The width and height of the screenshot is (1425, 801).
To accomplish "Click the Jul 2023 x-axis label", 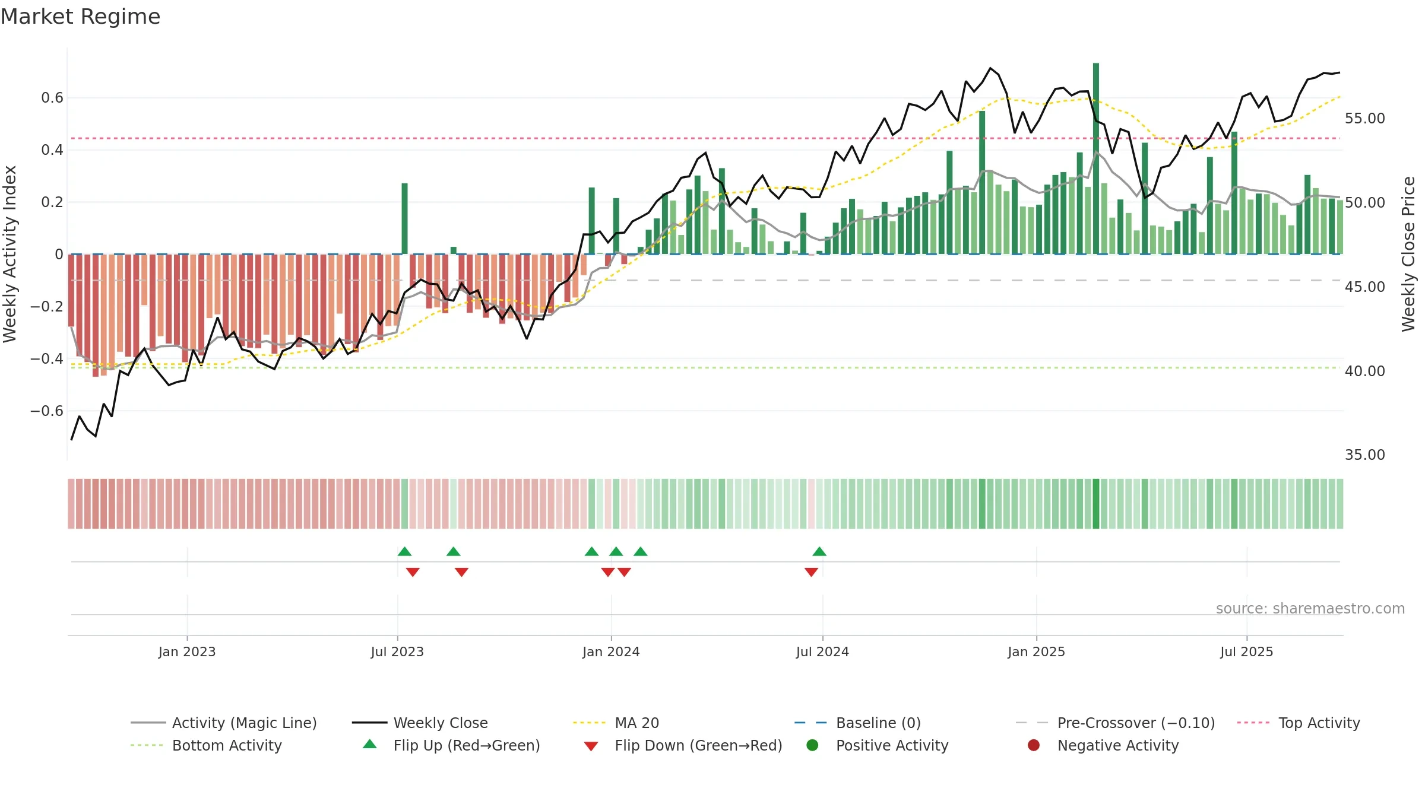I will [397, 652].
